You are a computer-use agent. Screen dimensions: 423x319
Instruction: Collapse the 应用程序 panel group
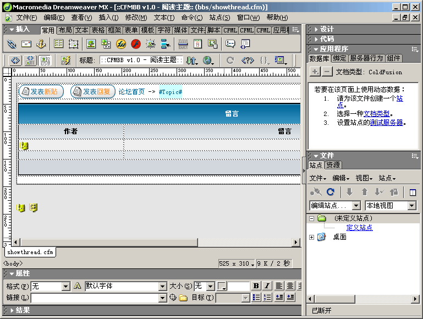[316, 49]
